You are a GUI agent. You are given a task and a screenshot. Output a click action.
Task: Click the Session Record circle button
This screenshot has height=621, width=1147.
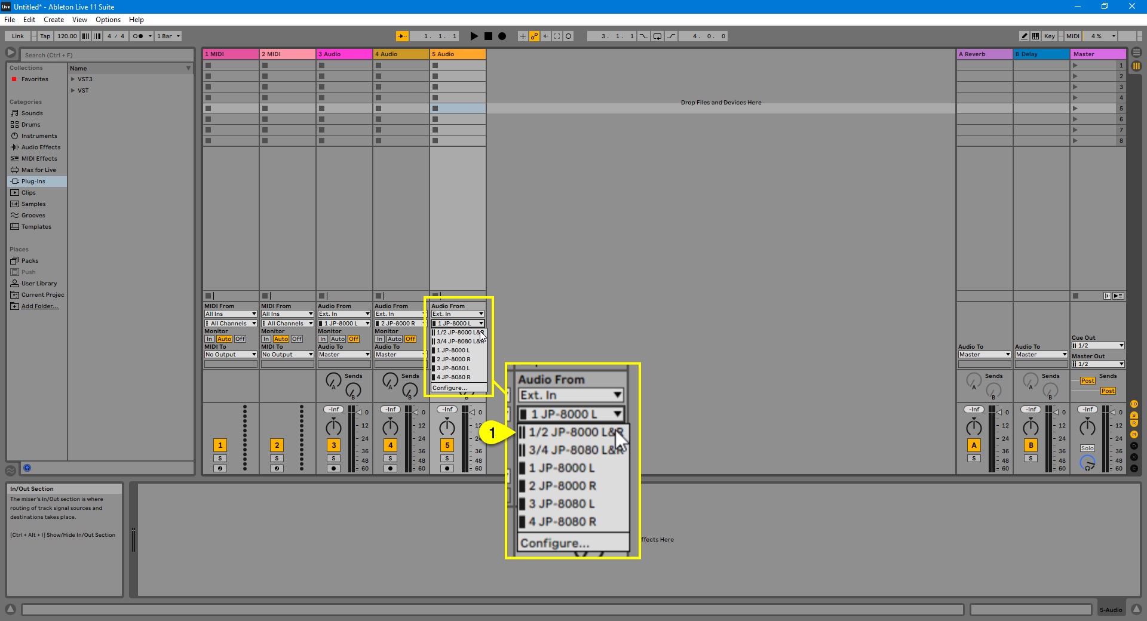tap(569, 36)
